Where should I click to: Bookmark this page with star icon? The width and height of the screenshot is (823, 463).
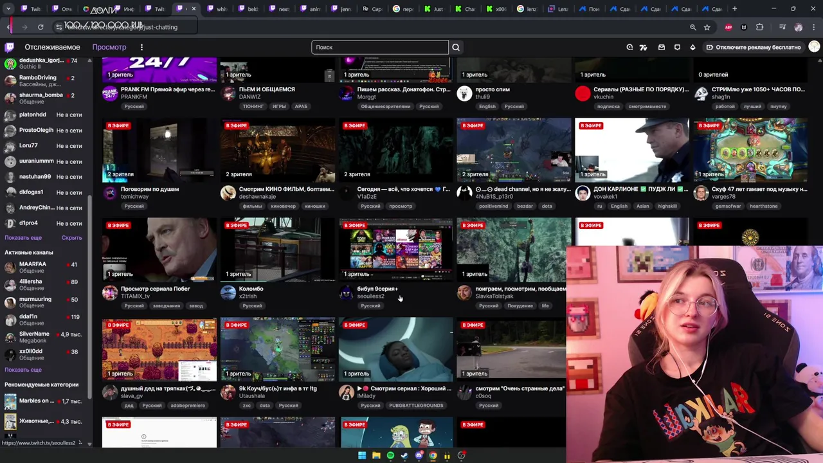click(707, 27)
